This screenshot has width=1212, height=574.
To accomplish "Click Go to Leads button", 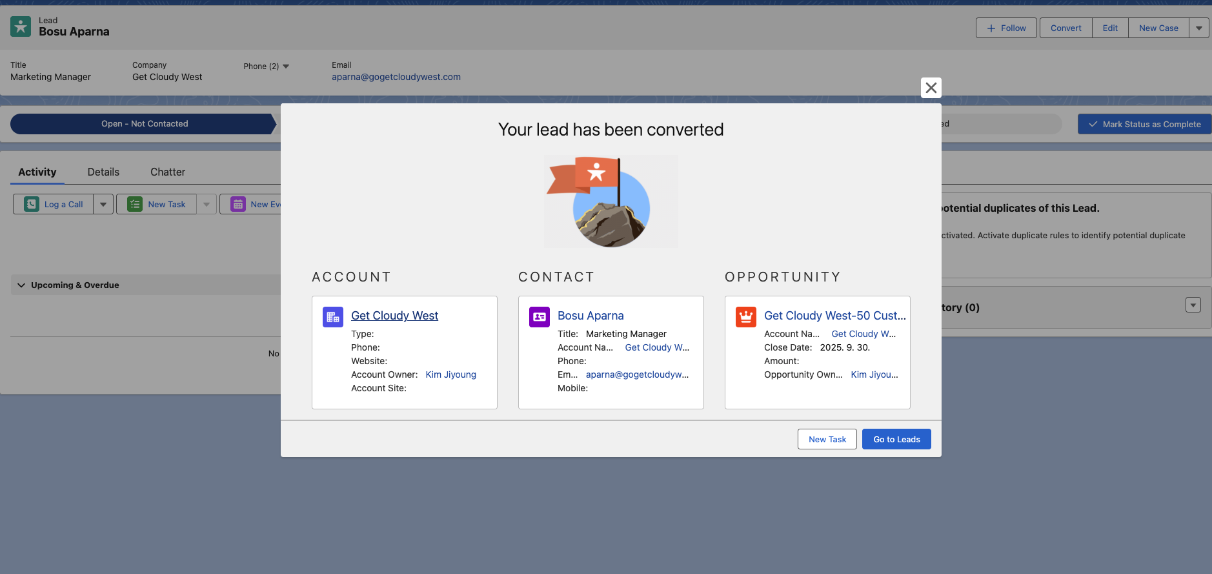I will (x=896, y=439).
